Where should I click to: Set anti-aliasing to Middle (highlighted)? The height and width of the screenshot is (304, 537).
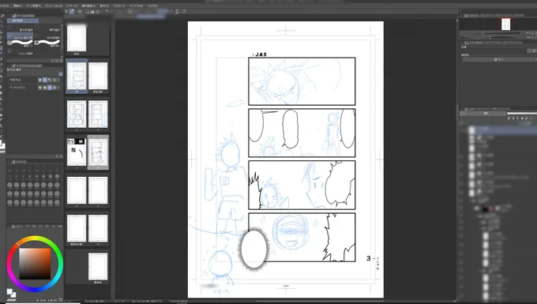pyautogui.click(x=50, y=88)
